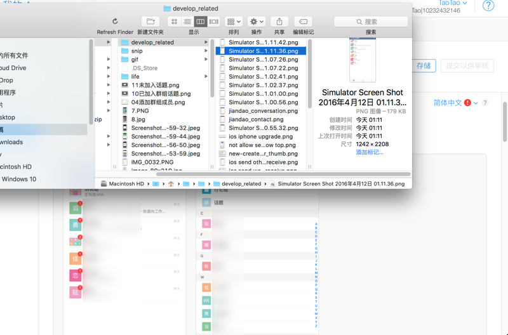Select Simulator S...1.02.41.png file
The width and height of the screenshot is (508, 335).
click(x=261, y=77)
